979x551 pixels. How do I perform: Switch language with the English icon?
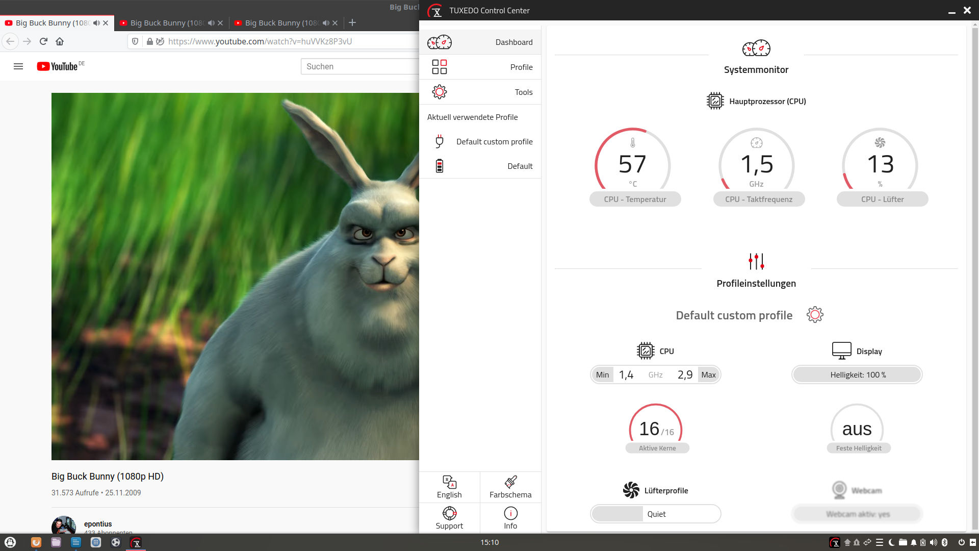449,482
